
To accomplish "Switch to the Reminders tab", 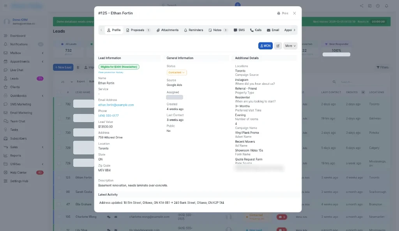I will pos(193,30).
